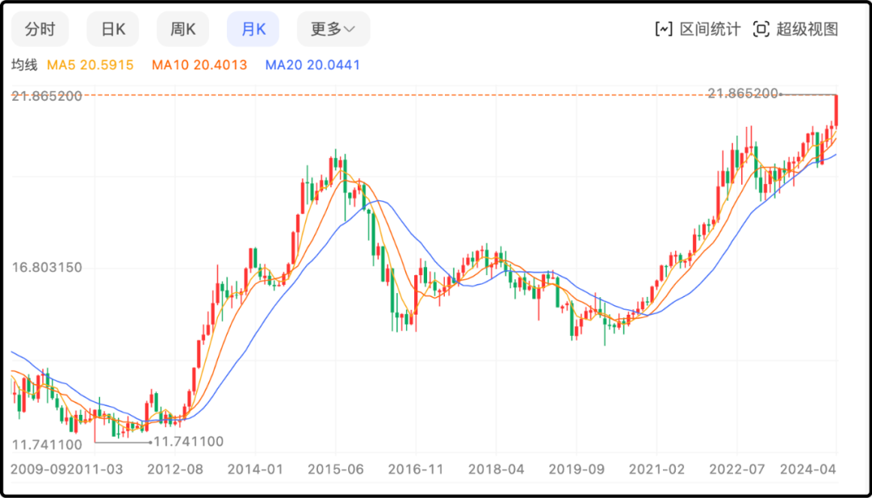872x498 pixels.
Task: Toggle the MA5 20.5915 indicator
Action: [90, 65]
